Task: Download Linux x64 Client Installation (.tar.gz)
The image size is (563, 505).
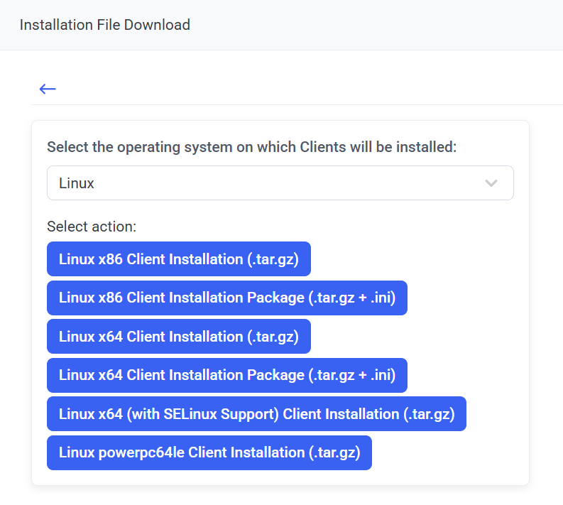Action: (x=178, y=337)
